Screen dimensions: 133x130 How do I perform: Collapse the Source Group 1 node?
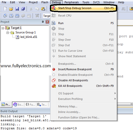8,33
